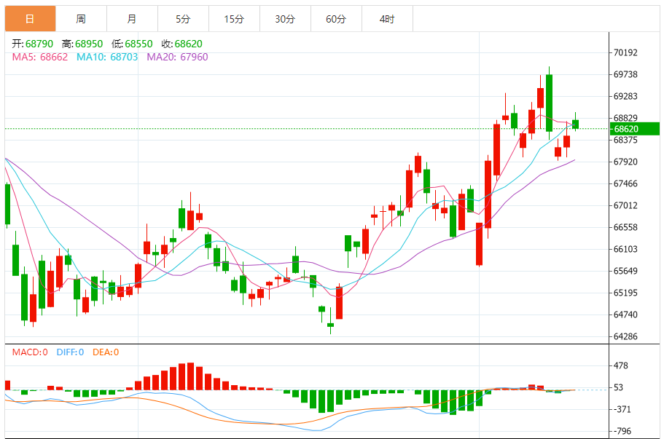664x439 pixels.
Task: Click the low price 低:68550
Action: 132,44
